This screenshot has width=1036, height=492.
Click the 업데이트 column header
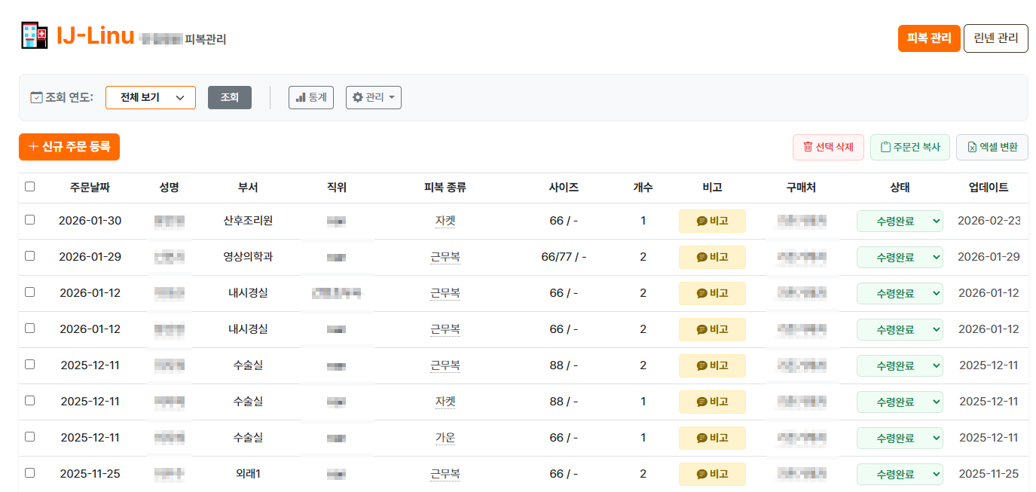[x=989, y=188]
